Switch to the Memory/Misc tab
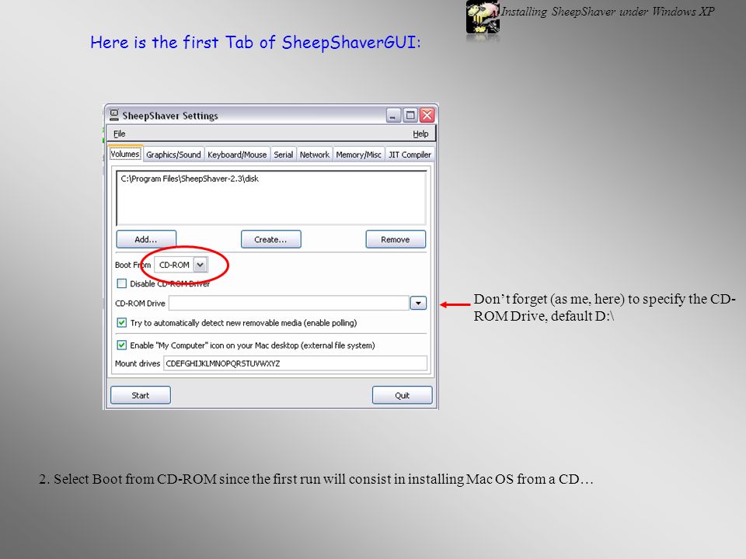Image resolution: width=746 pixels, height=559 pixels. 358,155
